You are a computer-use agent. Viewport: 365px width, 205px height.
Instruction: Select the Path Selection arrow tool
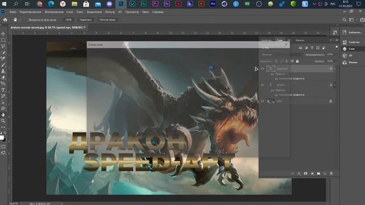coord(3,102)
